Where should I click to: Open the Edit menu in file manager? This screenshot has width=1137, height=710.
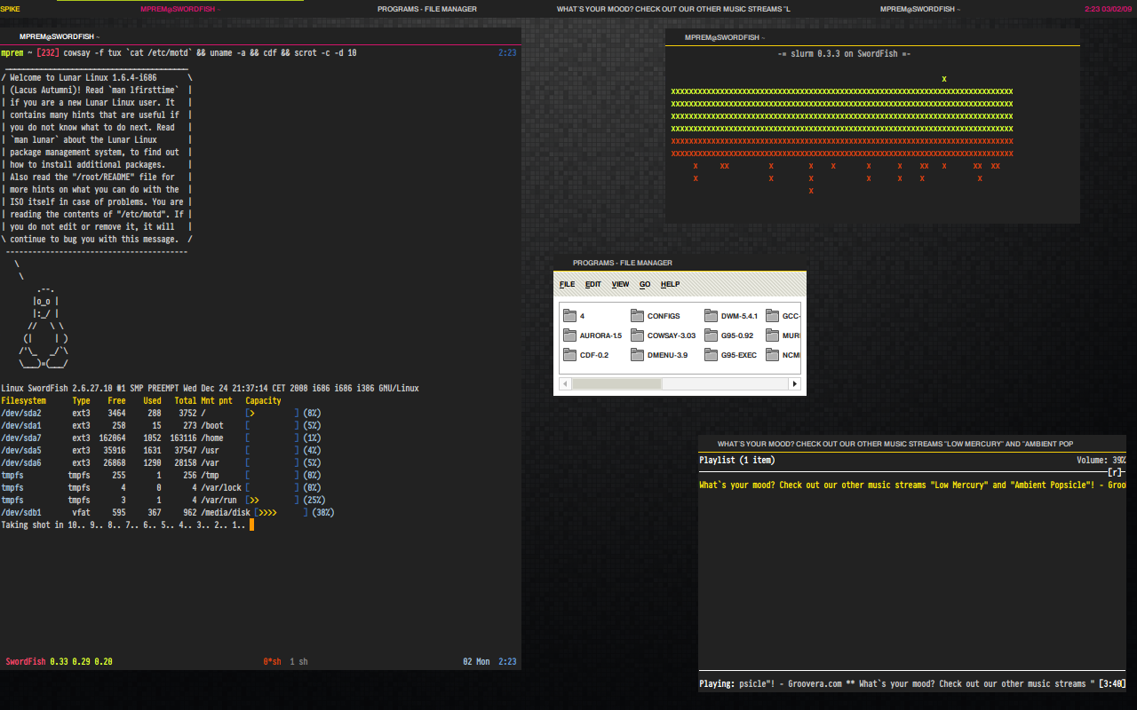tap(593, 284)
